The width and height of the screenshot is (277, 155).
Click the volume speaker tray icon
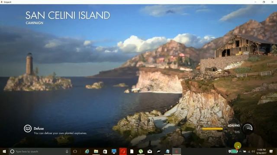pyautogui.click(x=253, y=152)
